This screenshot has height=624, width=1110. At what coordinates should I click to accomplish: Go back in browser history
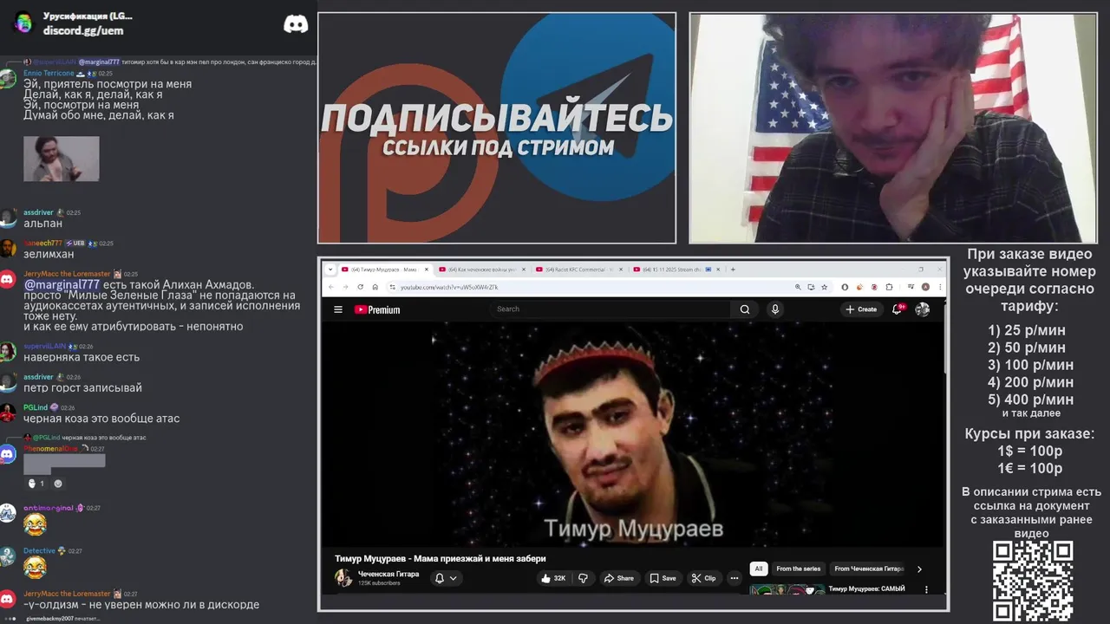(330, 287)
